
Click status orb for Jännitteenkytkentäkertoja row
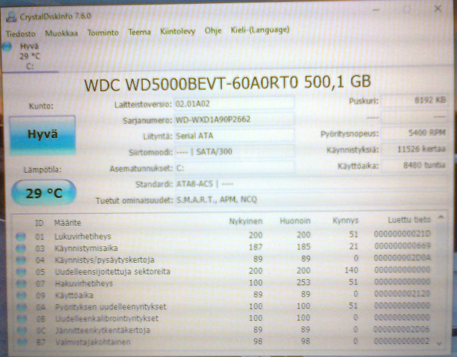tap(22, 330)
